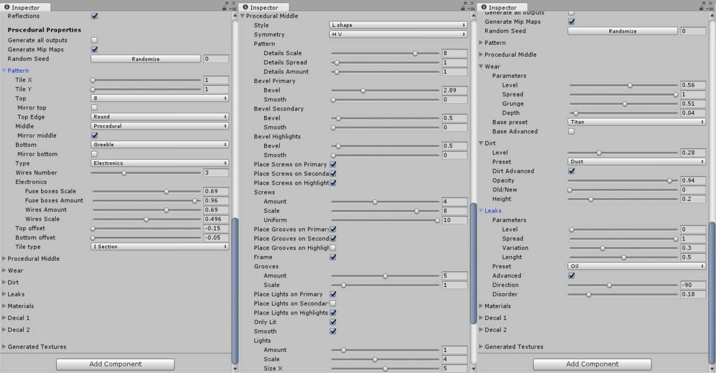Toggle the lock icon of the left Inspector

225,8
